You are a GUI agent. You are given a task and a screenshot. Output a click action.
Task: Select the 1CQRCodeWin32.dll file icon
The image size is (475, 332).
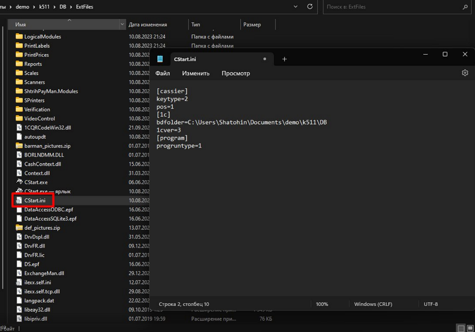(19, 128)
